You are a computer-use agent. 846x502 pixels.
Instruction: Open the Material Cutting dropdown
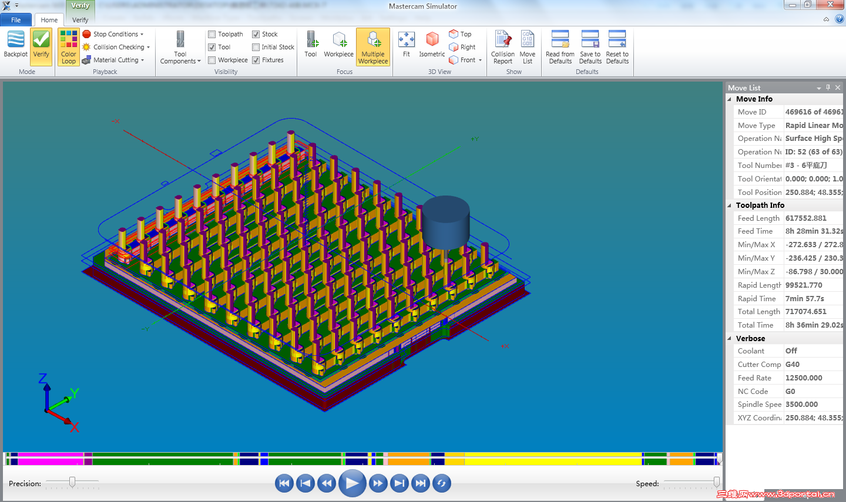coord(113,60)
